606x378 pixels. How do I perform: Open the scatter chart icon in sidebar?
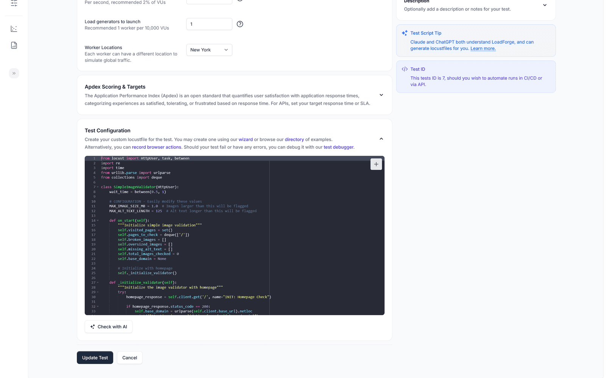14,29
